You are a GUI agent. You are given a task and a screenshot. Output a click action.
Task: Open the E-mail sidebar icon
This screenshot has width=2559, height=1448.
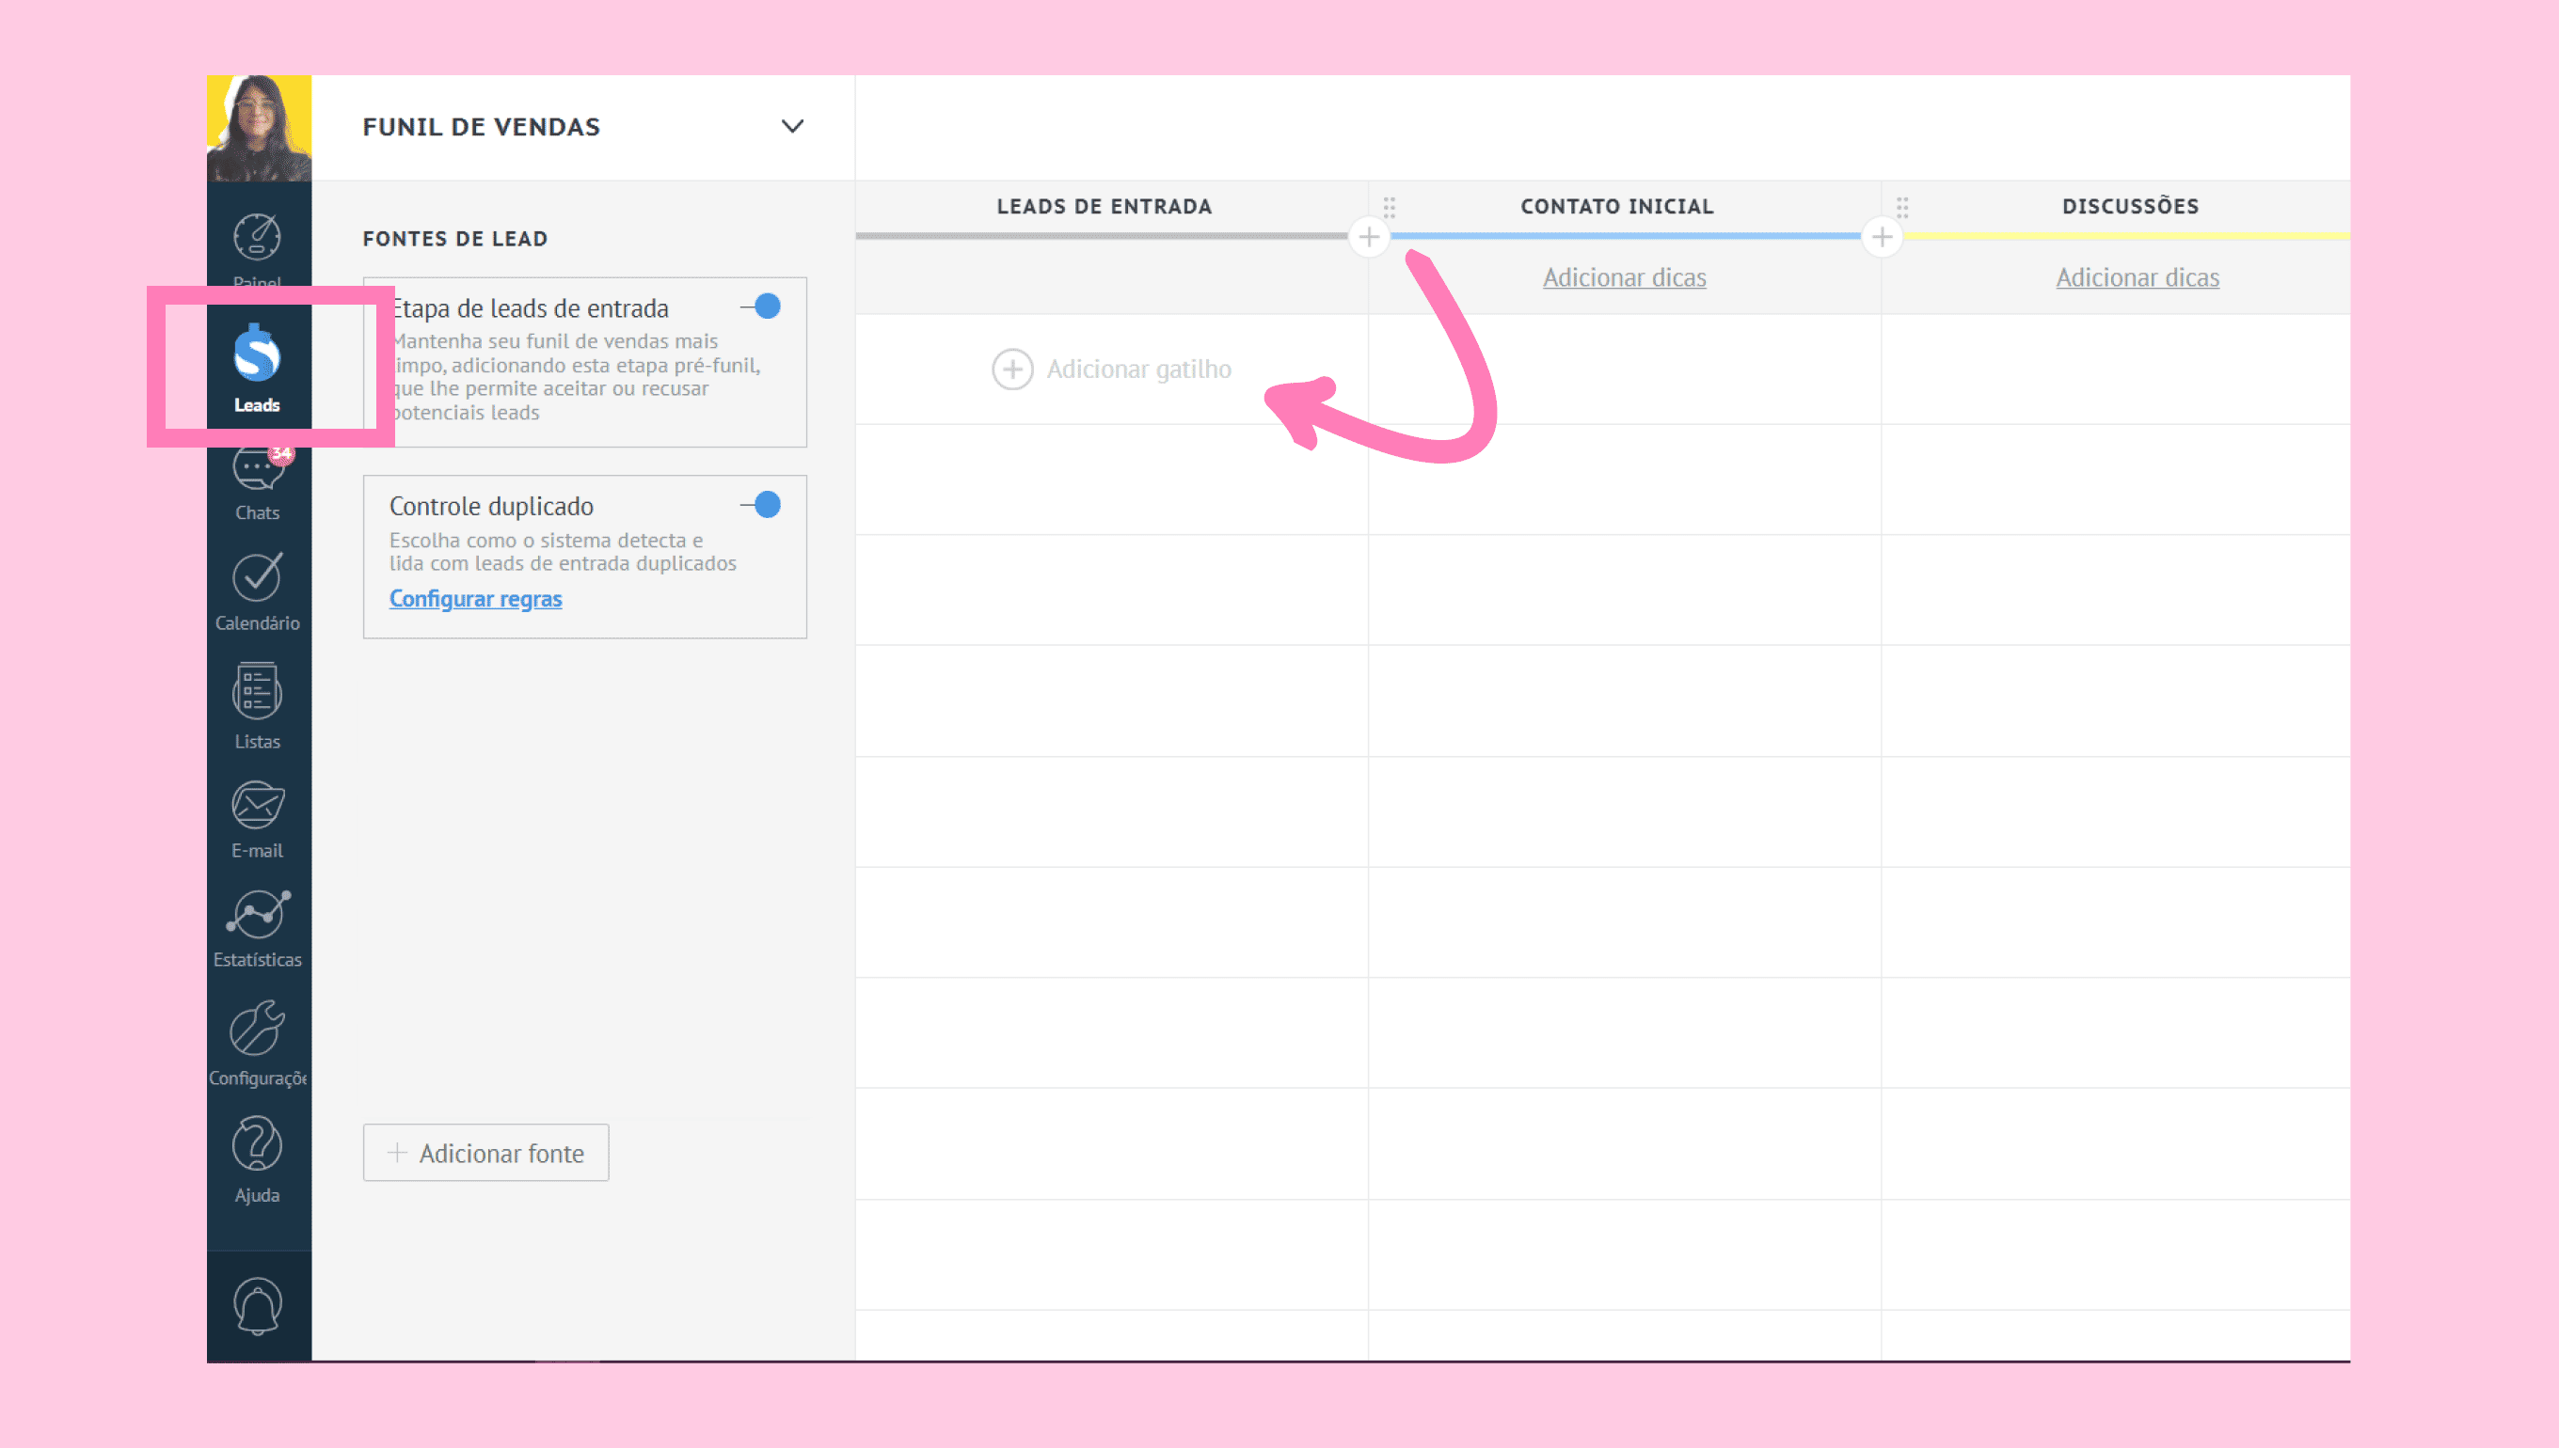pyautogui.click(x=258, y=805)
